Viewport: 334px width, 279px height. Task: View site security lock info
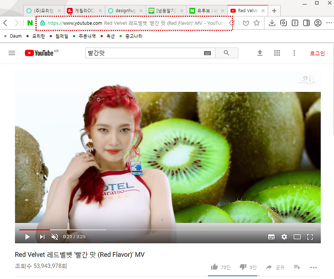tap(42, 23)
